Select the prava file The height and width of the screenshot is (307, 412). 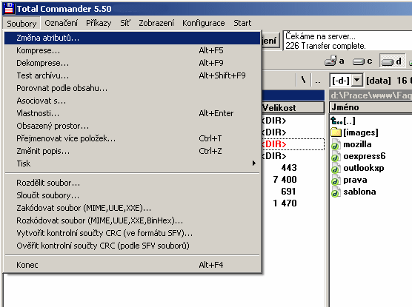tap(349, 180)
